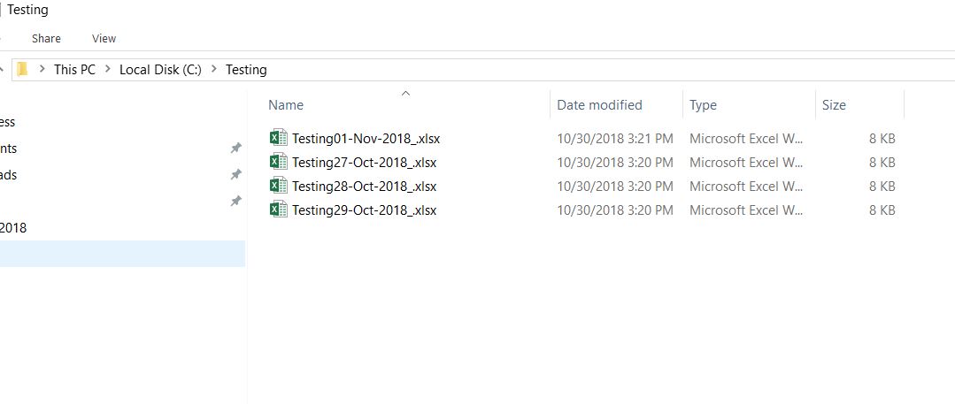Sort files by the Size column

(x=834, y=104)
